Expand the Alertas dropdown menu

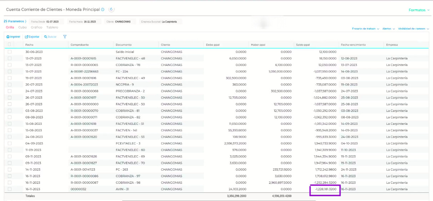[388, 29]
